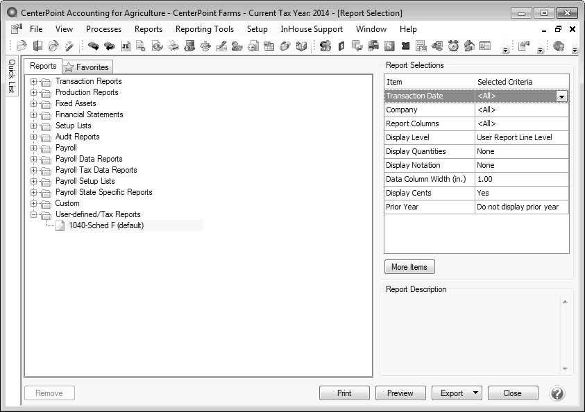The image size is (585, 412).
Task: Click the JE journal entry toolbar icon
Action: pyautogui.click(x=126, y=46)
